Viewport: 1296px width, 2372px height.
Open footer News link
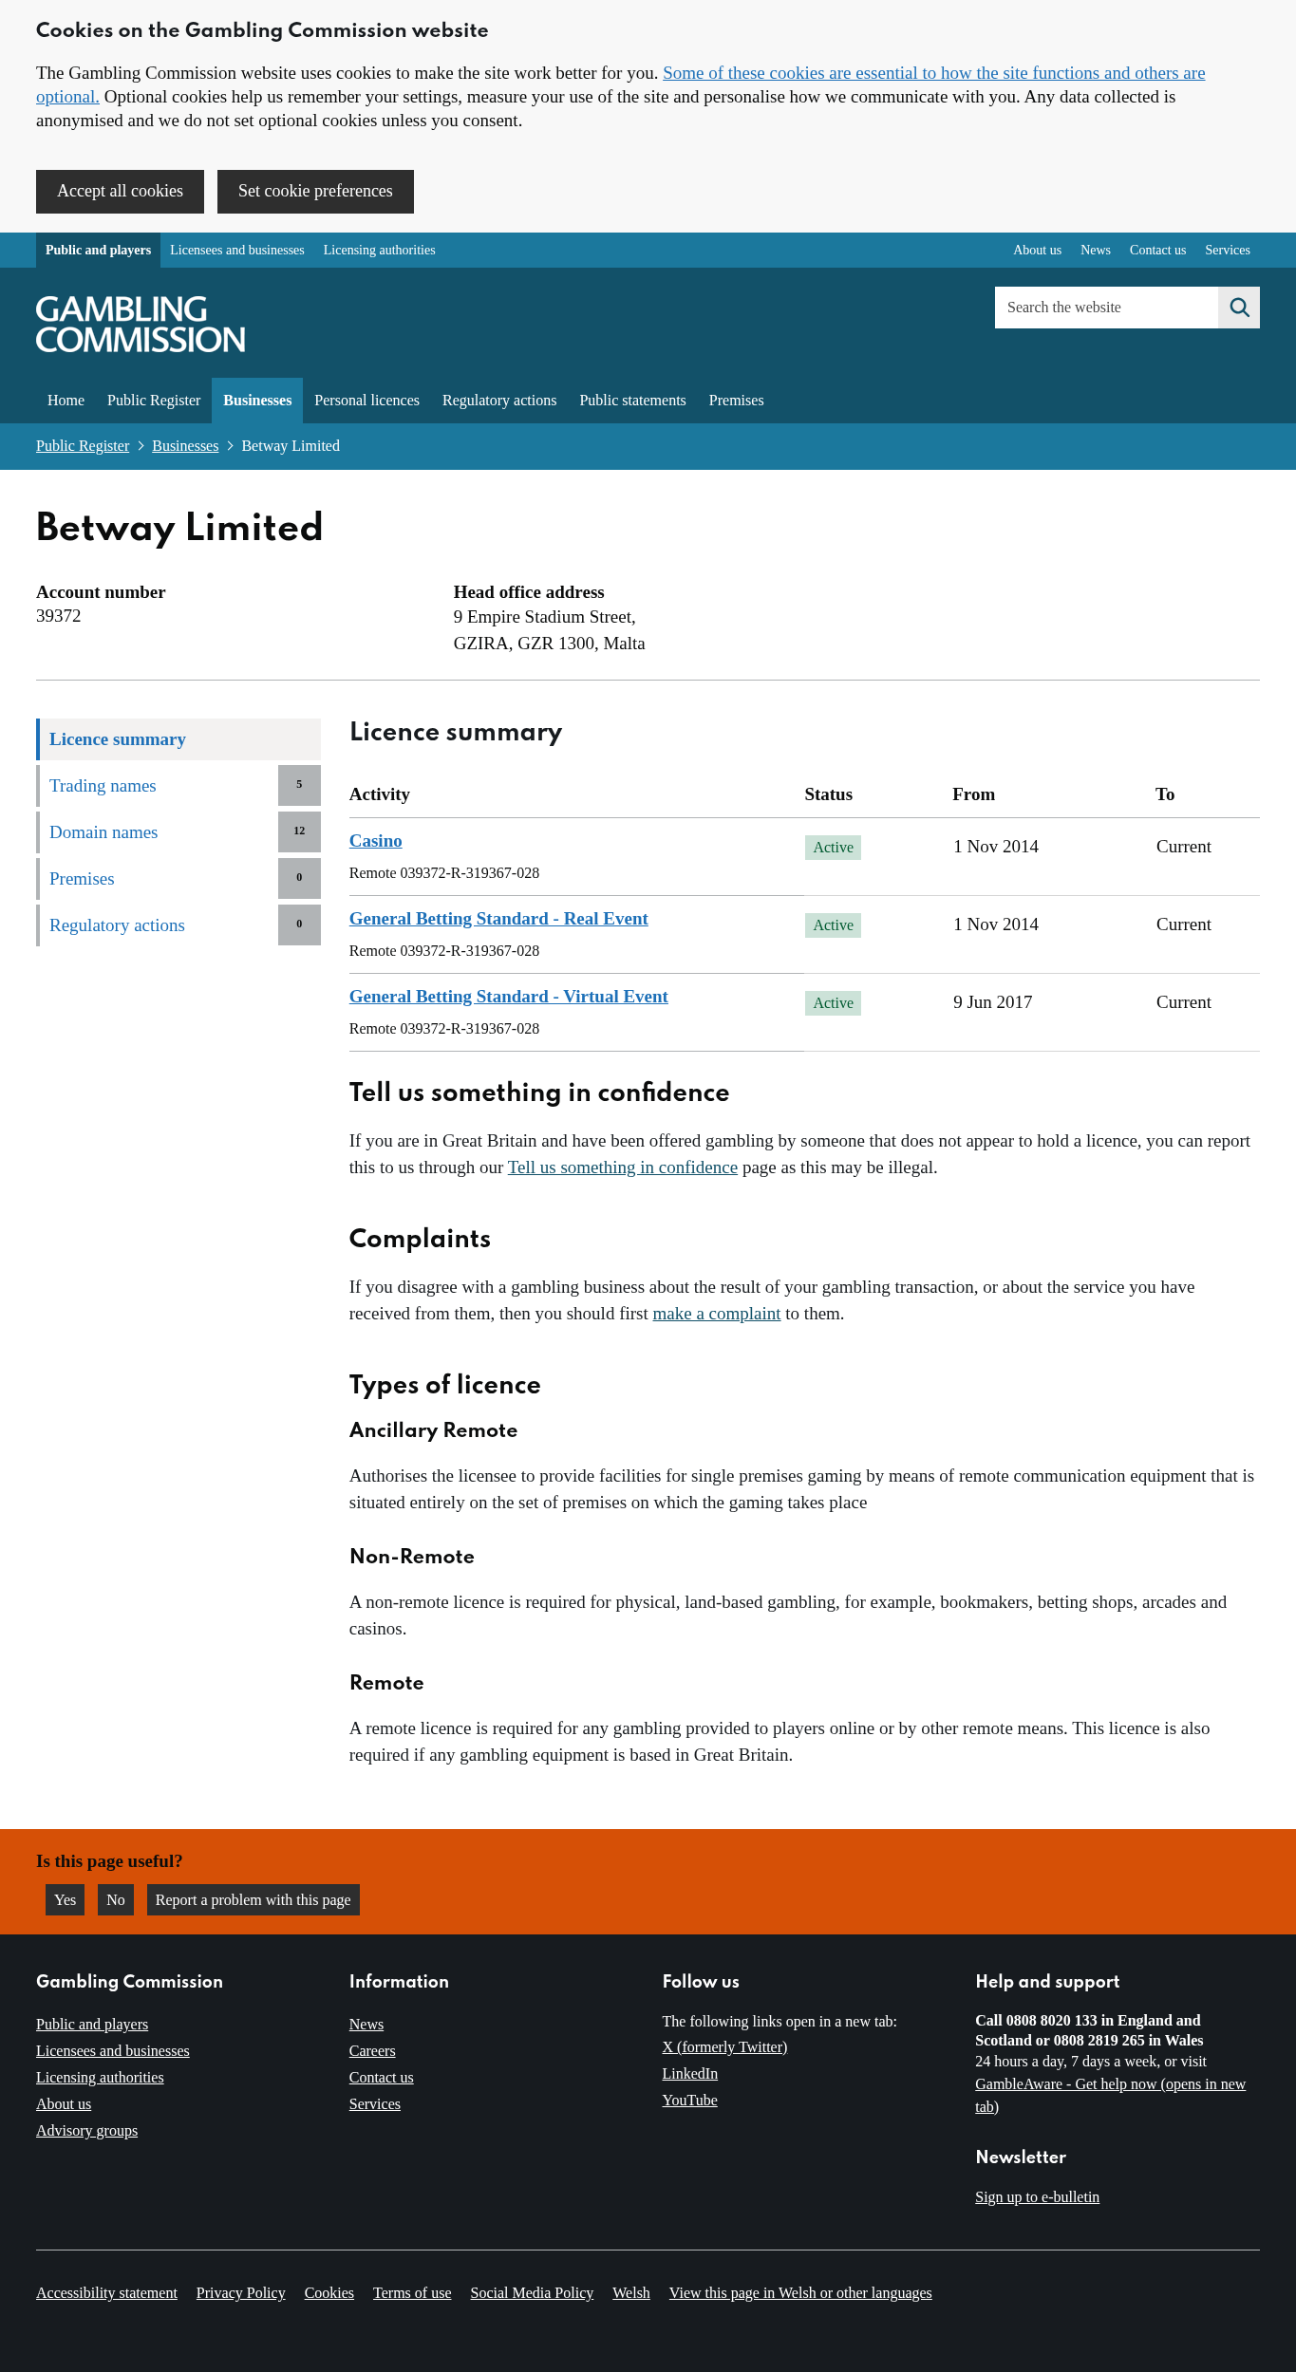(366, 2025)
